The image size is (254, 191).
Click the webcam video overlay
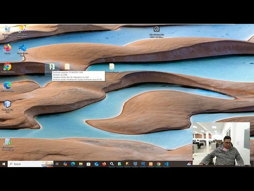[221, 144]
